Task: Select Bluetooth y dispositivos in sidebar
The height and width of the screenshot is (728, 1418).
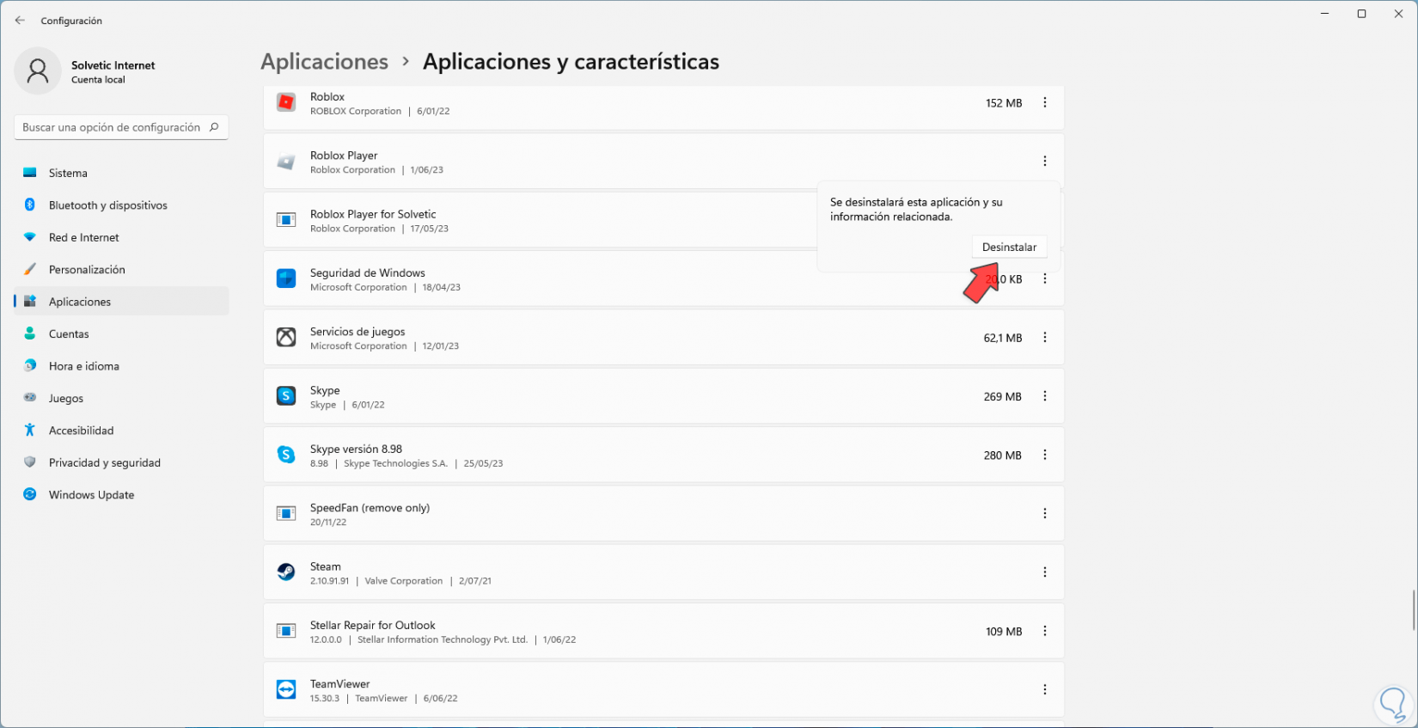Action: tap(107, 205)
